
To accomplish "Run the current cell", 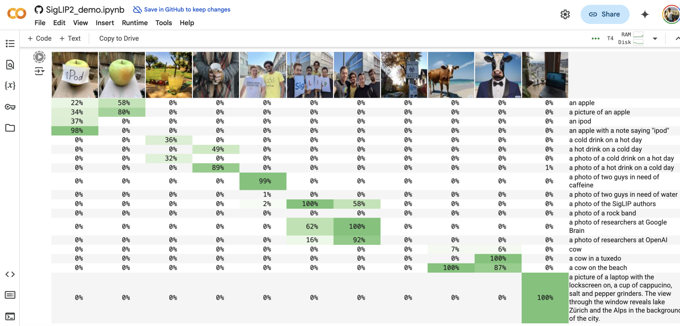I will tap(39, 57).
